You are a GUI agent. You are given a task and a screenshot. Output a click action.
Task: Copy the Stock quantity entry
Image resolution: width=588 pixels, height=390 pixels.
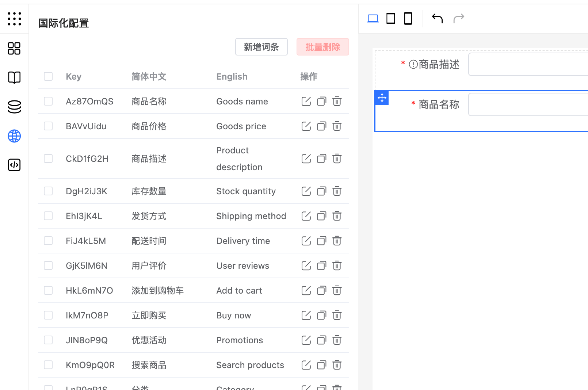click(321, 191)
